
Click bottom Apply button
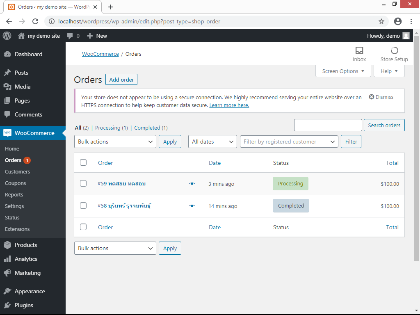tap(170, 248)
